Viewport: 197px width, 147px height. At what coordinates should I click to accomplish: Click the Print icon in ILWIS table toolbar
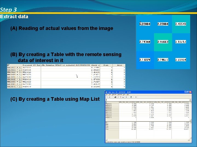tap(115, 97)
